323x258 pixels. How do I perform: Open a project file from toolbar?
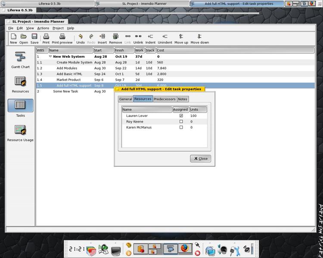pyautogui.click(x=24, y=39)
